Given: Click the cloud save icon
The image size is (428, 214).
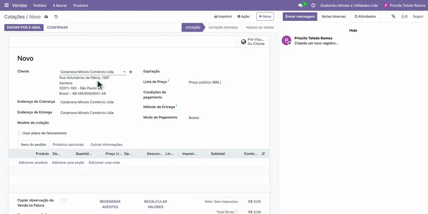Looking at the screenshot, I should coord(46,17).
